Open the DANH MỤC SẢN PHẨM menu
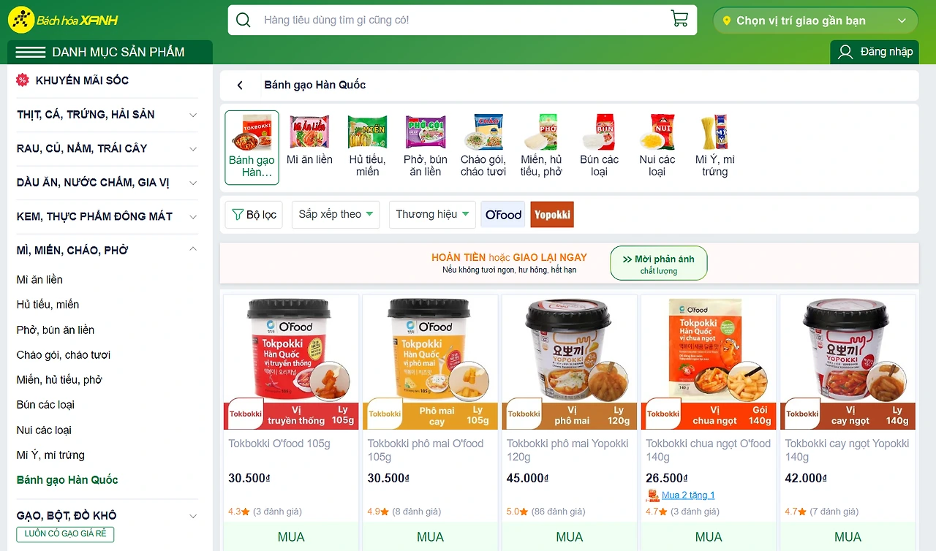Image resolution: width=936 pixels, height=551 pixels. [110, 52]
